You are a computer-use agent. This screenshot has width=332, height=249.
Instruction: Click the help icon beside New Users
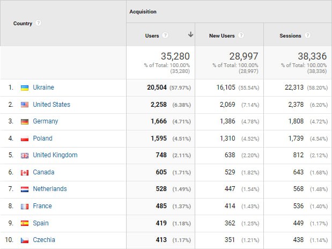click(241, 35)
